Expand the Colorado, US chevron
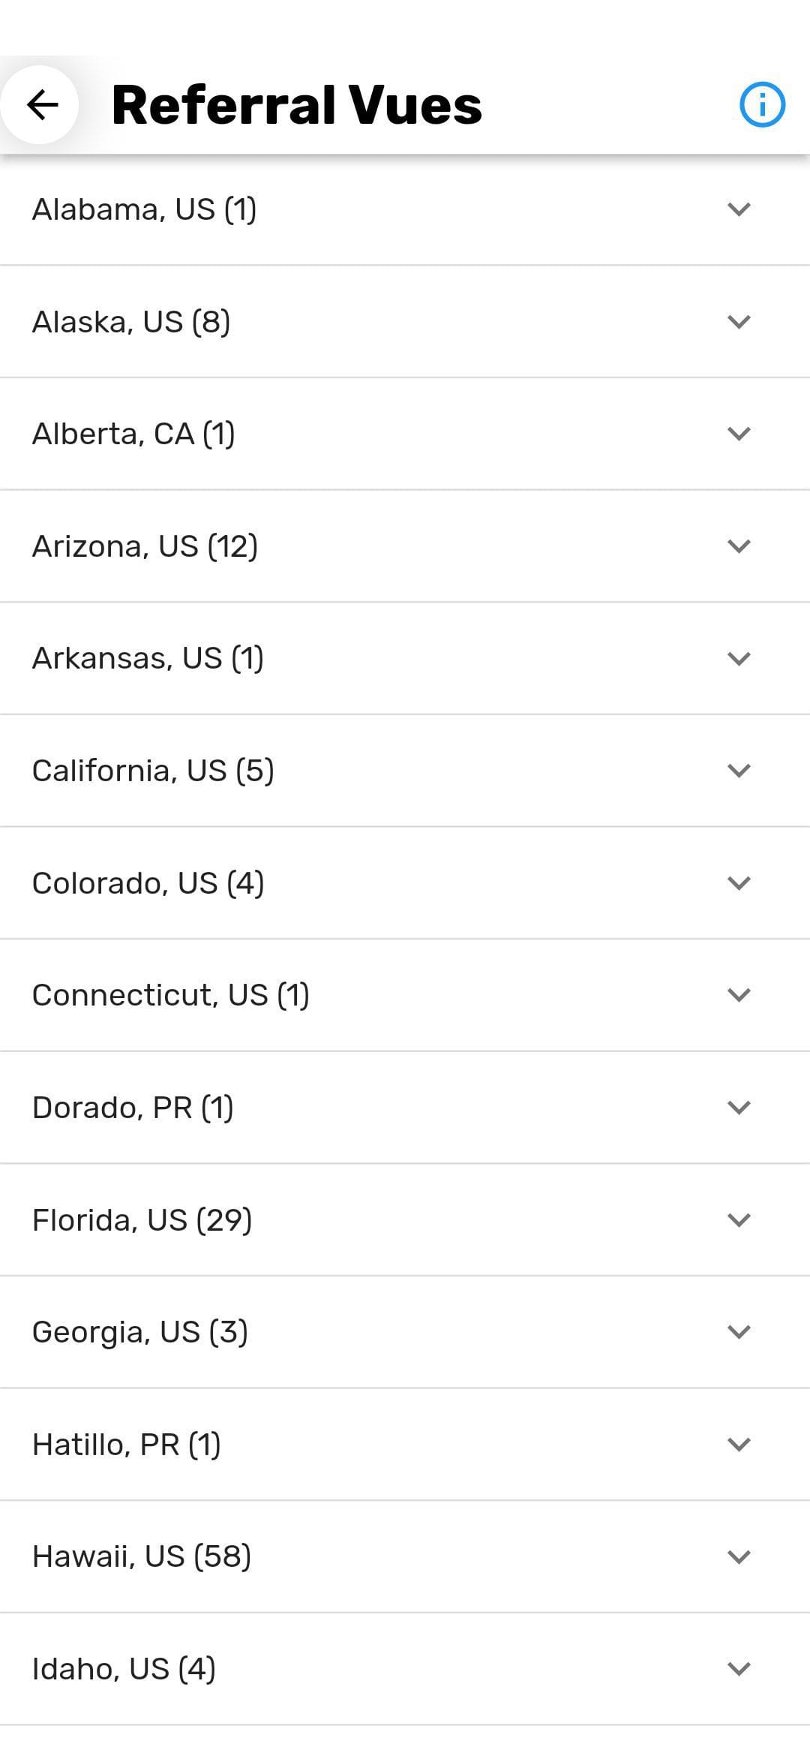 tap(739, 883)
